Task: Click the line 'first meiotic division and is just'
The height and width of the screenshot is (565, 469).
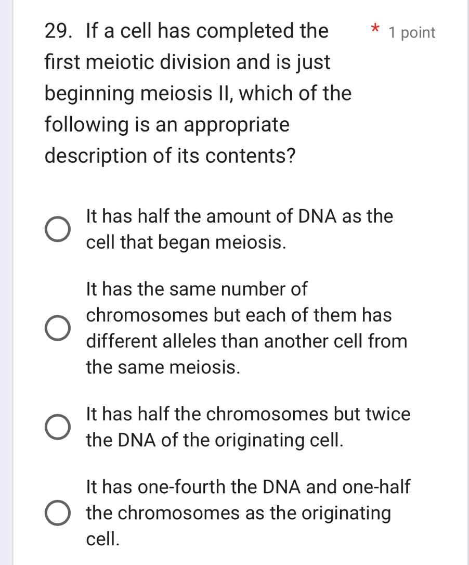Action: pyautogui.click(x=188, y=62)
